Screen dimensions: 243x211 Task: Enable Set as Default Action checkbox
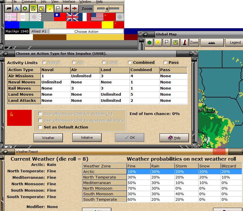pyautogui.click(x=40, y=127)
